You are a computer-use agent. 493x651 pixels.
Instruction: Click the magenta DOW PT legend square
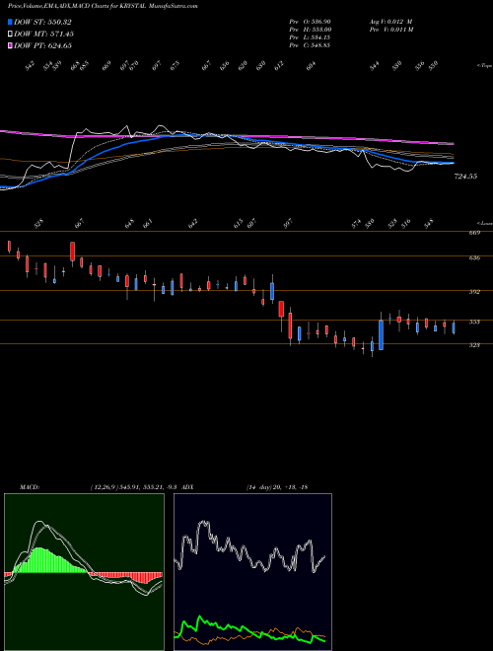click(10, 45)
